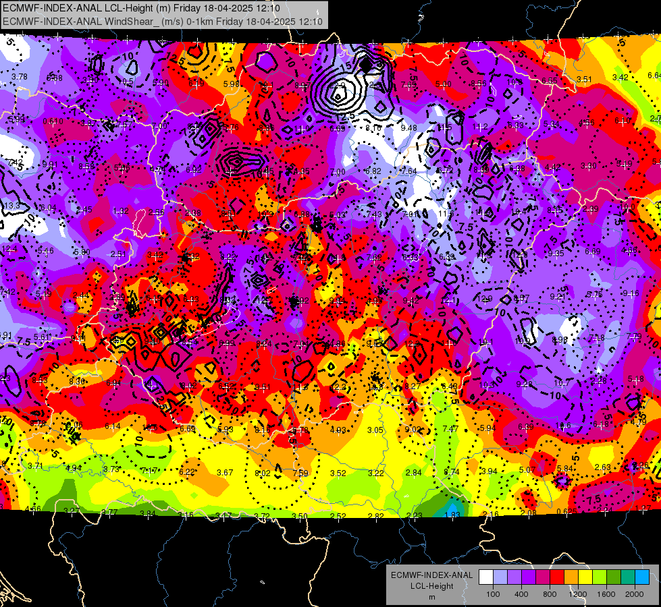The width and height of the screenshot is (661, 607).
Task: Click the map value 4.94
Action: click(x=74, y=467)
